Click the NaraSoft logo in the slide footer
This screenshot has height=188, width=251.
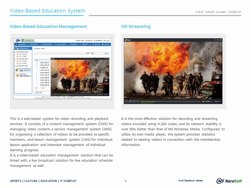229,181
